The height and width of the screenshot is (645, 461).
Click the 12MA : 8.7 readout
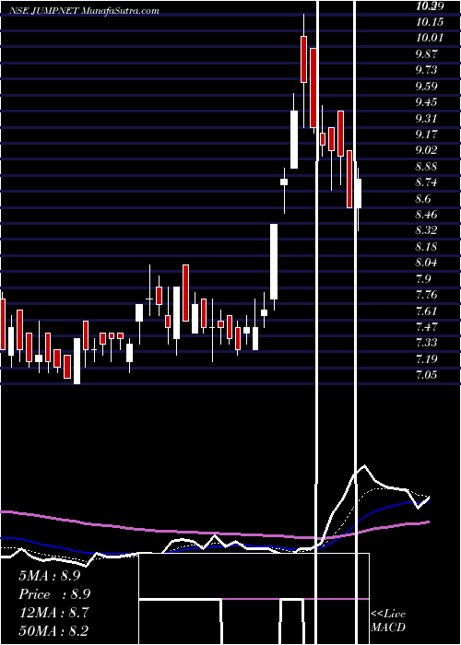(54, 613)
